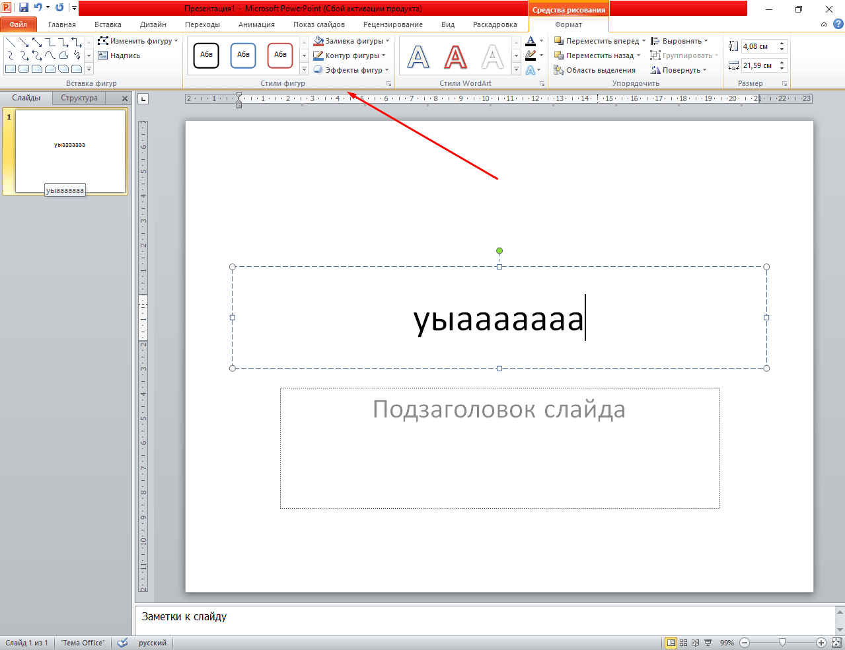This screenshot has height=650, width=845.
Task: Apply the blue outline shape style
Action: [243, 55]
